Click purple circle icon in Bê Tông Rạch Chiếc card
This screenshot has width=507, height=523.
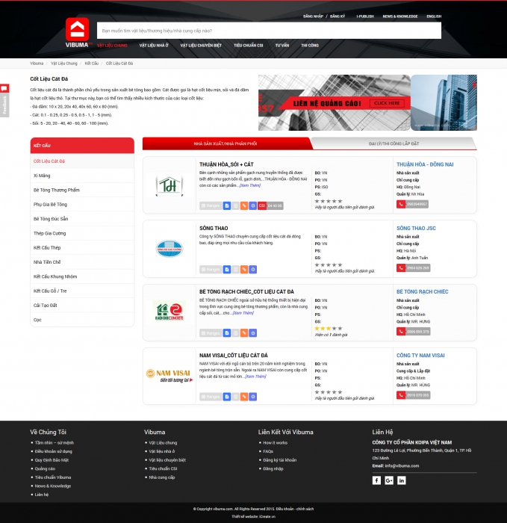coord(252,333)
